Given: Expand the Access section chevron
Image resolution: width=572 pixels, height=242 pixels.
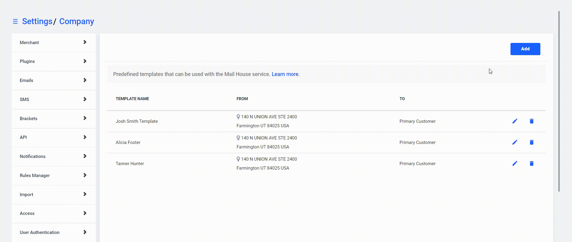Looking at the screenshot, I should tap(85, 213).
